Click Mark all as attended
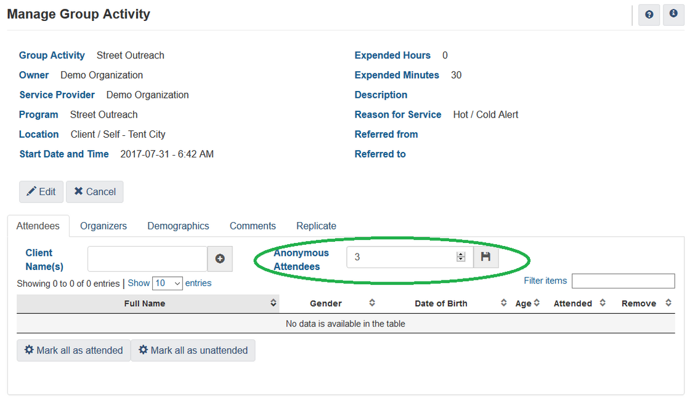Viewport: 690px width, 401px height. (73, 351)
